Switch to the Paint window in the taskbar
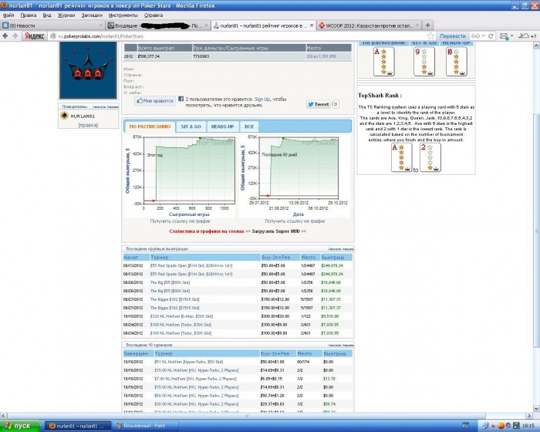Viewport: 540px width, 432px height. click(x=146, y=426)
